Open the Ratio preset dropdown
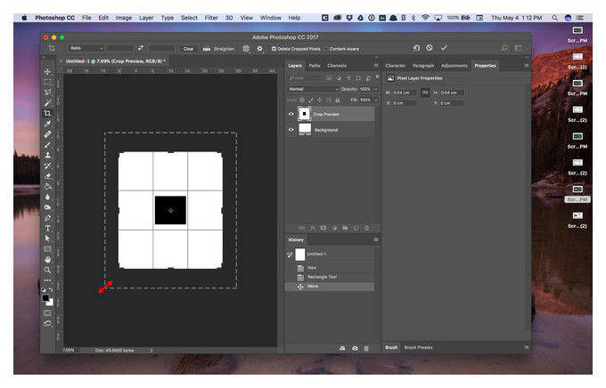This screenshot has width=606, height=388. [86, 48]
